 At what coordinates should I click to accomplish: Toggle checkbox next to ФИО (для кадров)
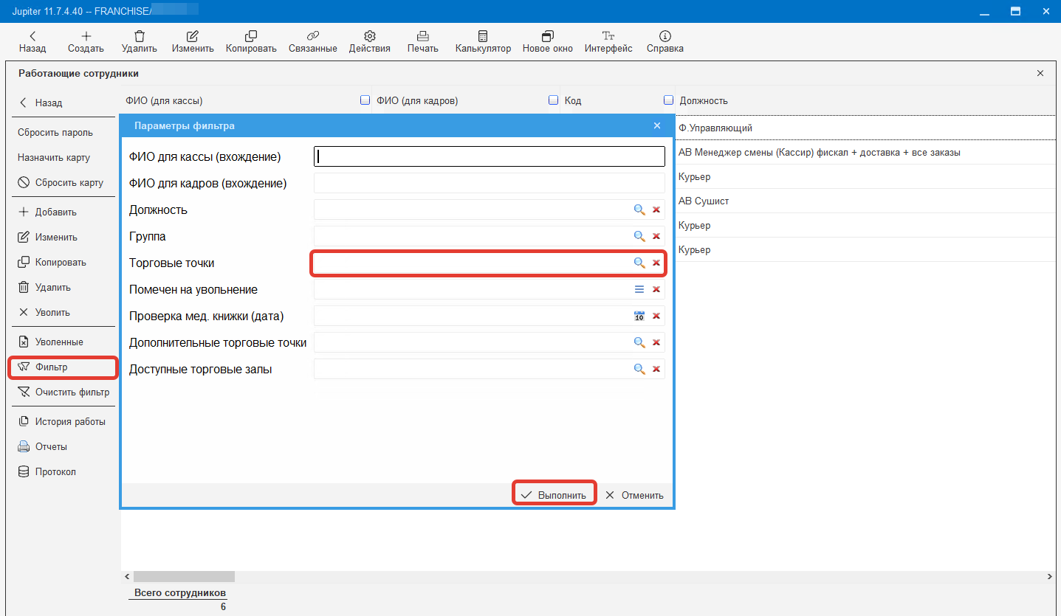[x=365, y=100]
